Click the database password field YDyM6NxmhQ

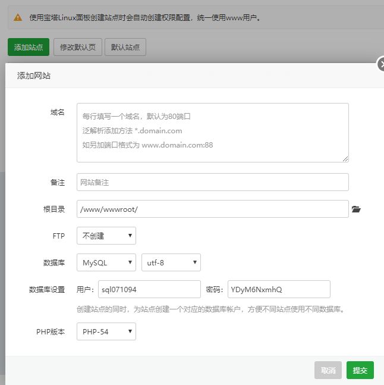tap(279, 289)
